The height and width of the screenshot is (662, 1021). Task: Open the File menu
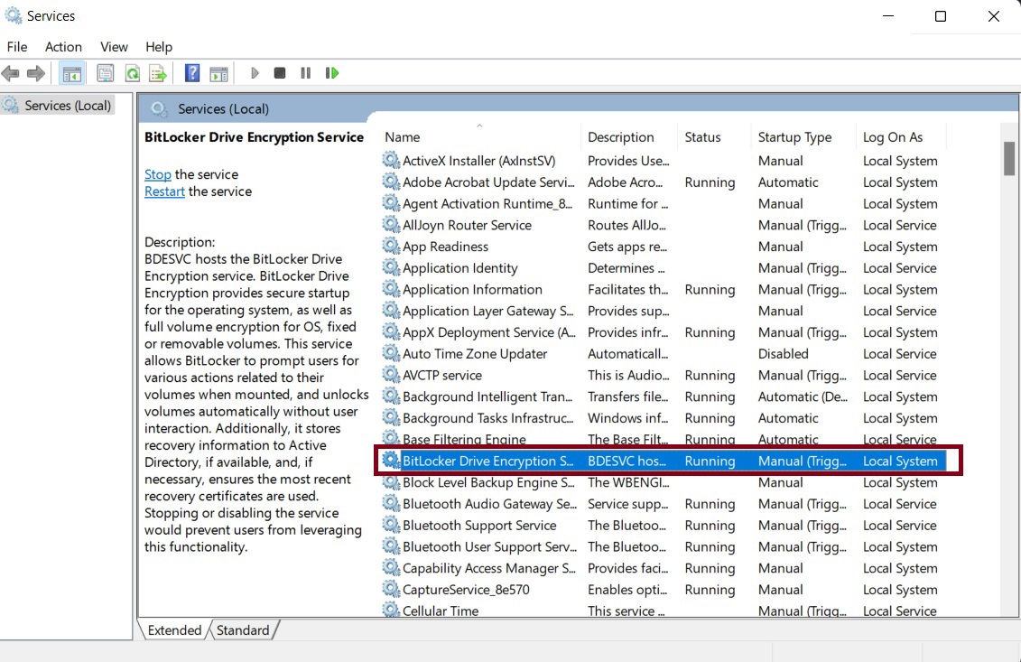point(17,47)
